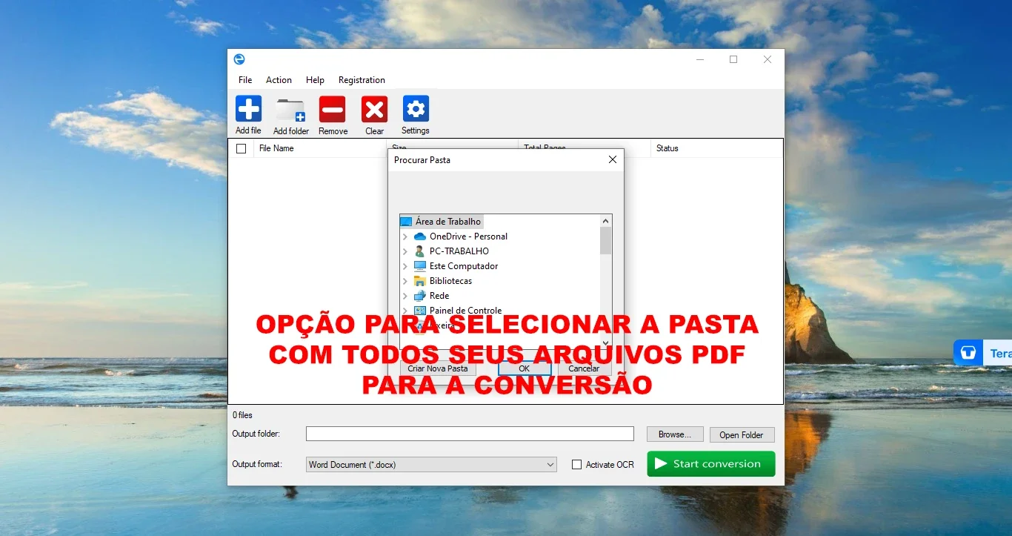Expand the Este Computador tree node
1012x536 pixels.
[x=405, y=266]
